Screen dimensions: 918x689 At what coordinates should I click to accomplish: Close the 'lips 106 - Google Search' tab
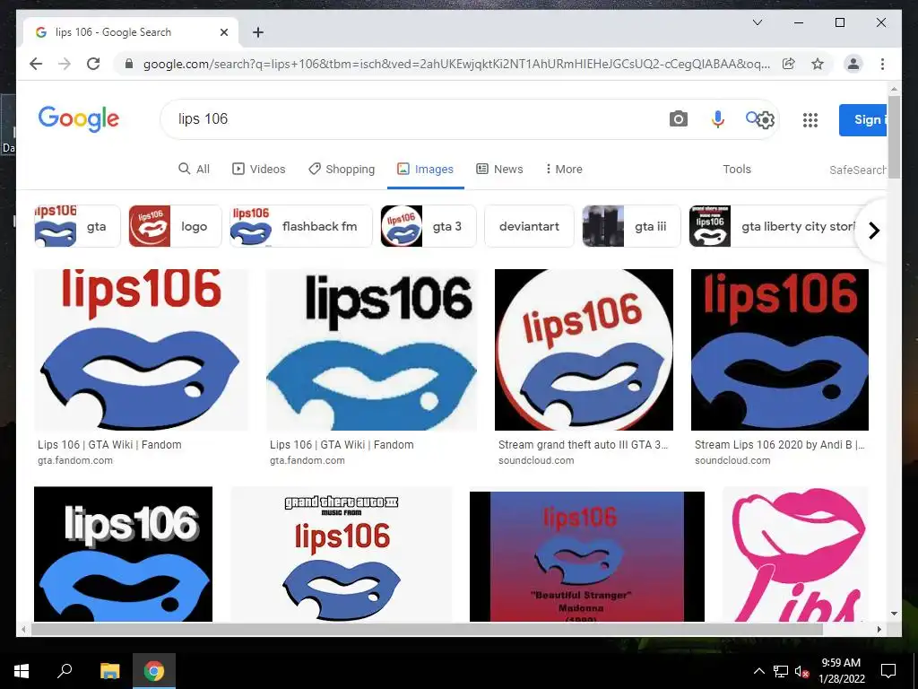pos(223,32)
